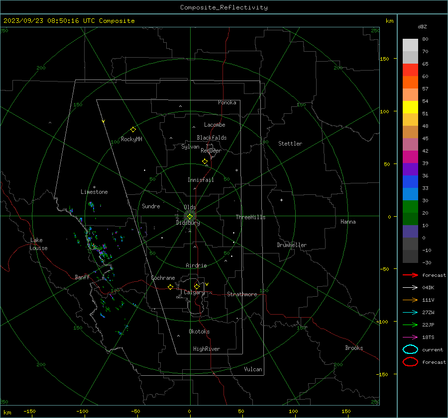Click the Drumheller label

292,245
